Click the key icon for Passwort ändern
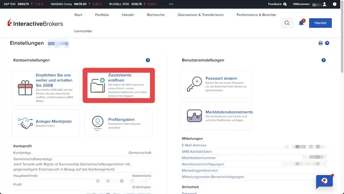This screenshot has height=194, width=344. click(x=194, y=84)
